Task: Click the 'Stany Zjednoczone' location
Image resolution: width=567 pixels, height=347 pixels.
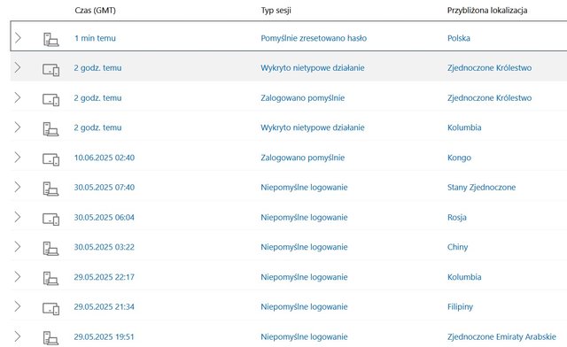Action: tap(481, 188)
